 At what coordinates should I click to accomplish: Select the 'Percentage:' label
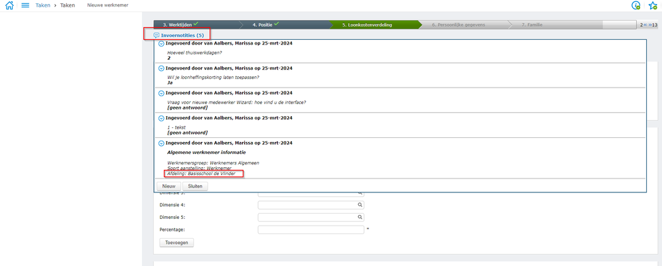click(x=172, y=230)
